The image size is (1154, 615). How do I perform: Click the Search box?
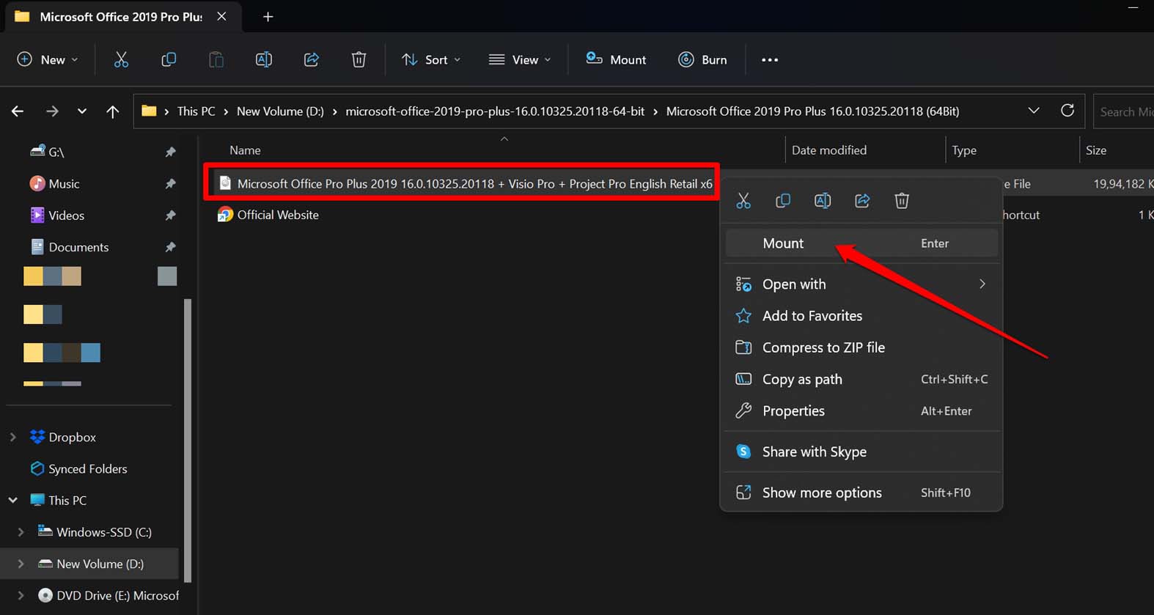(x=1123, y=111)
